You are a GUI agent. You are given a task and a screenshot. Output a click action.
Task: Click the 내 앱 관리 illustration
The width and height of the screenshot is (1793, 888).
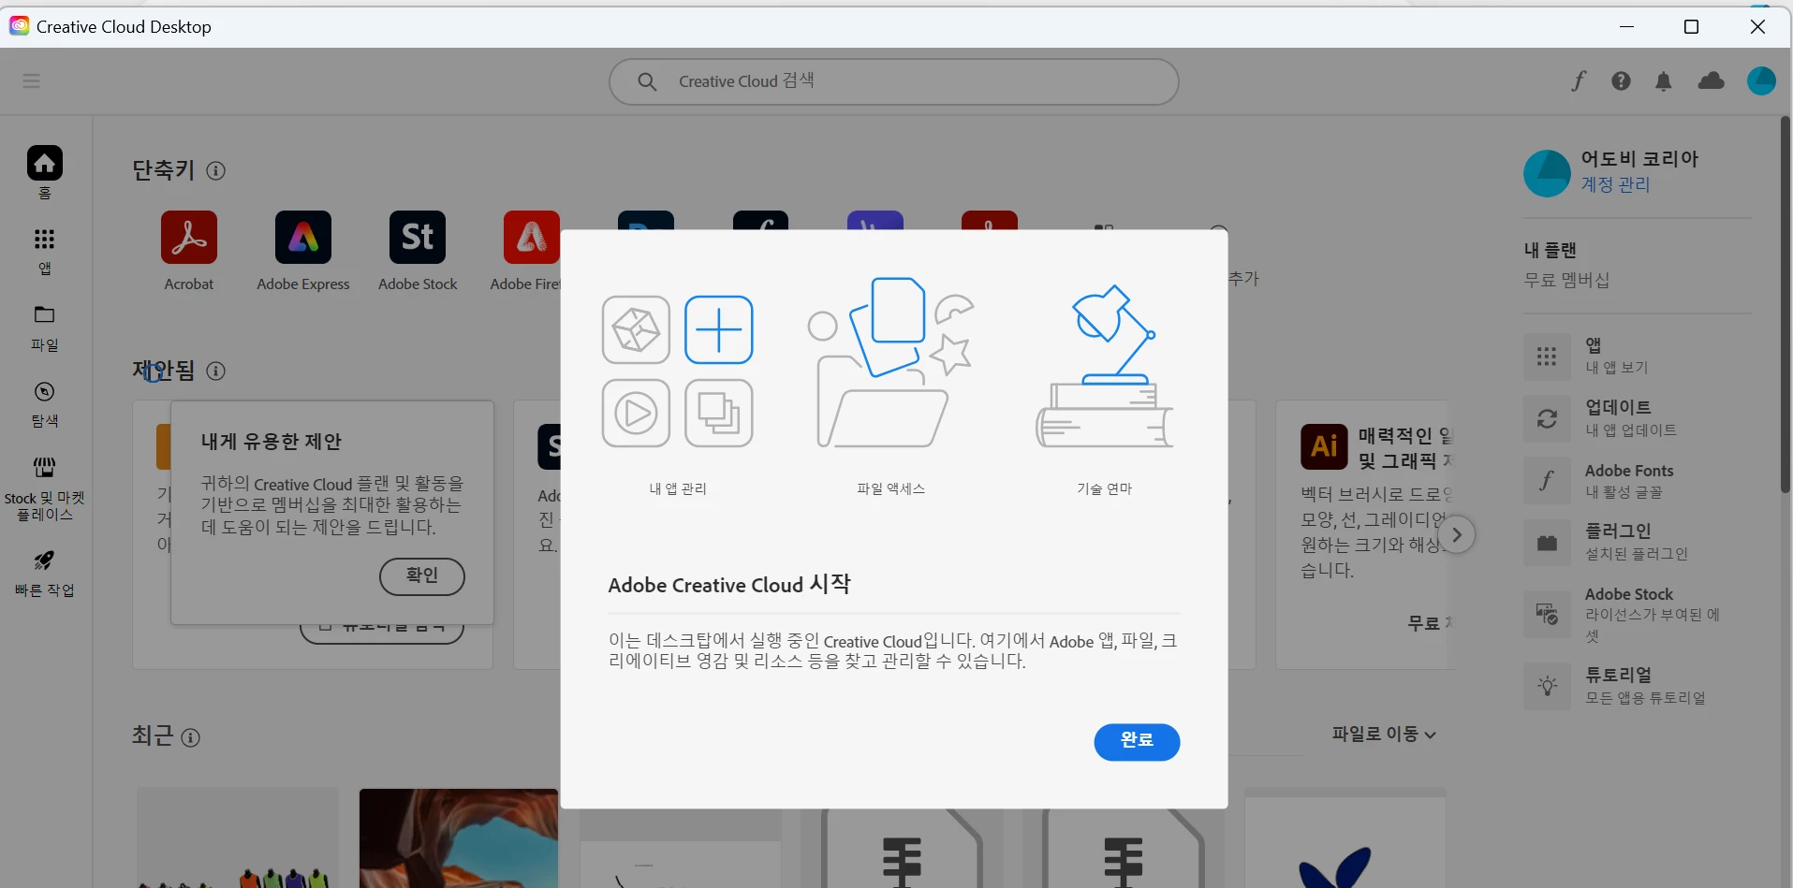(x=678, y=371)
